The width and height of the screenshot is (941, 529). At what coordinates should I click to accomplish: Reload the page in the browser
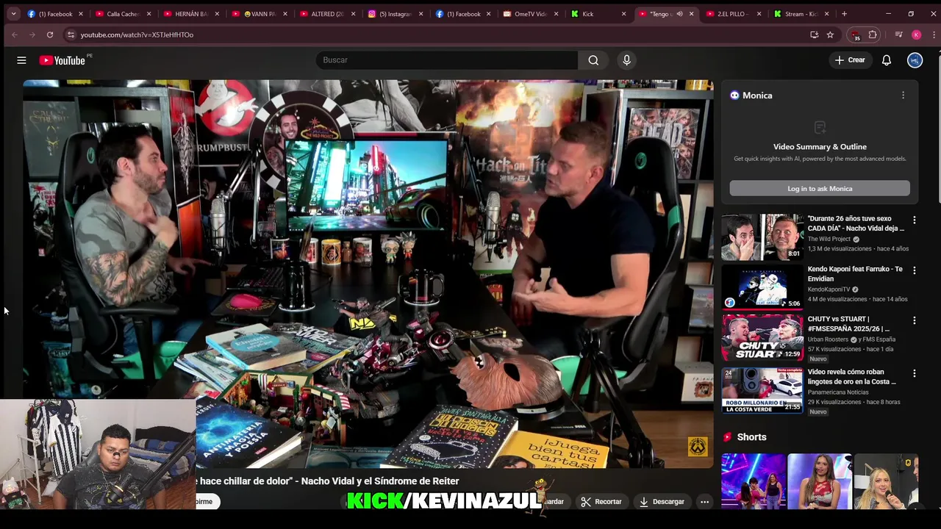[x=49, y=35]
